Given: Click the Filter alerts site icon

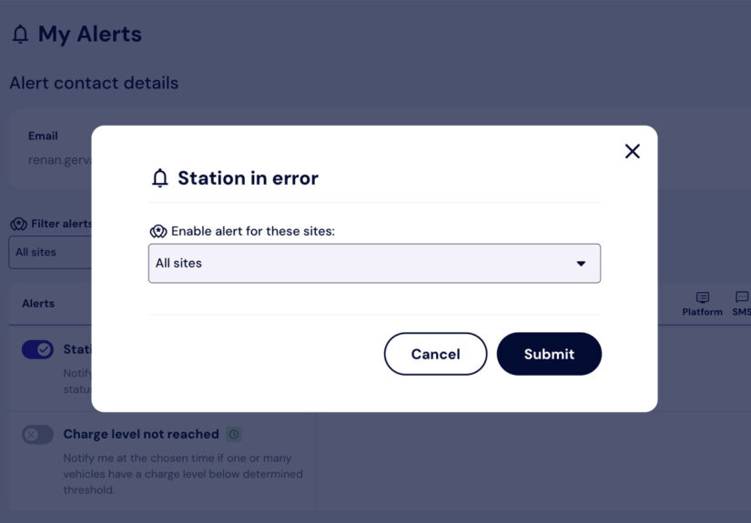Looking at the screenshot, I should [x=18, y=224].
